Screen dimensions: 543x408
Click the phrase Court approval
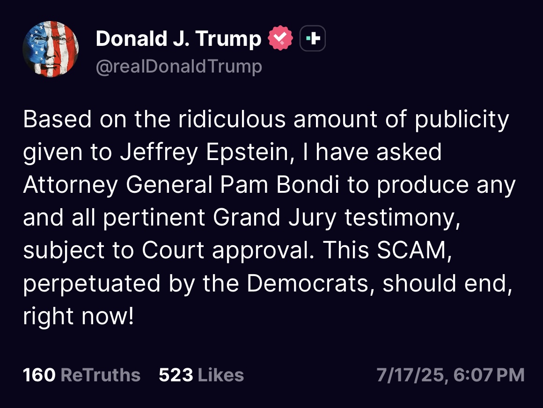226,250
